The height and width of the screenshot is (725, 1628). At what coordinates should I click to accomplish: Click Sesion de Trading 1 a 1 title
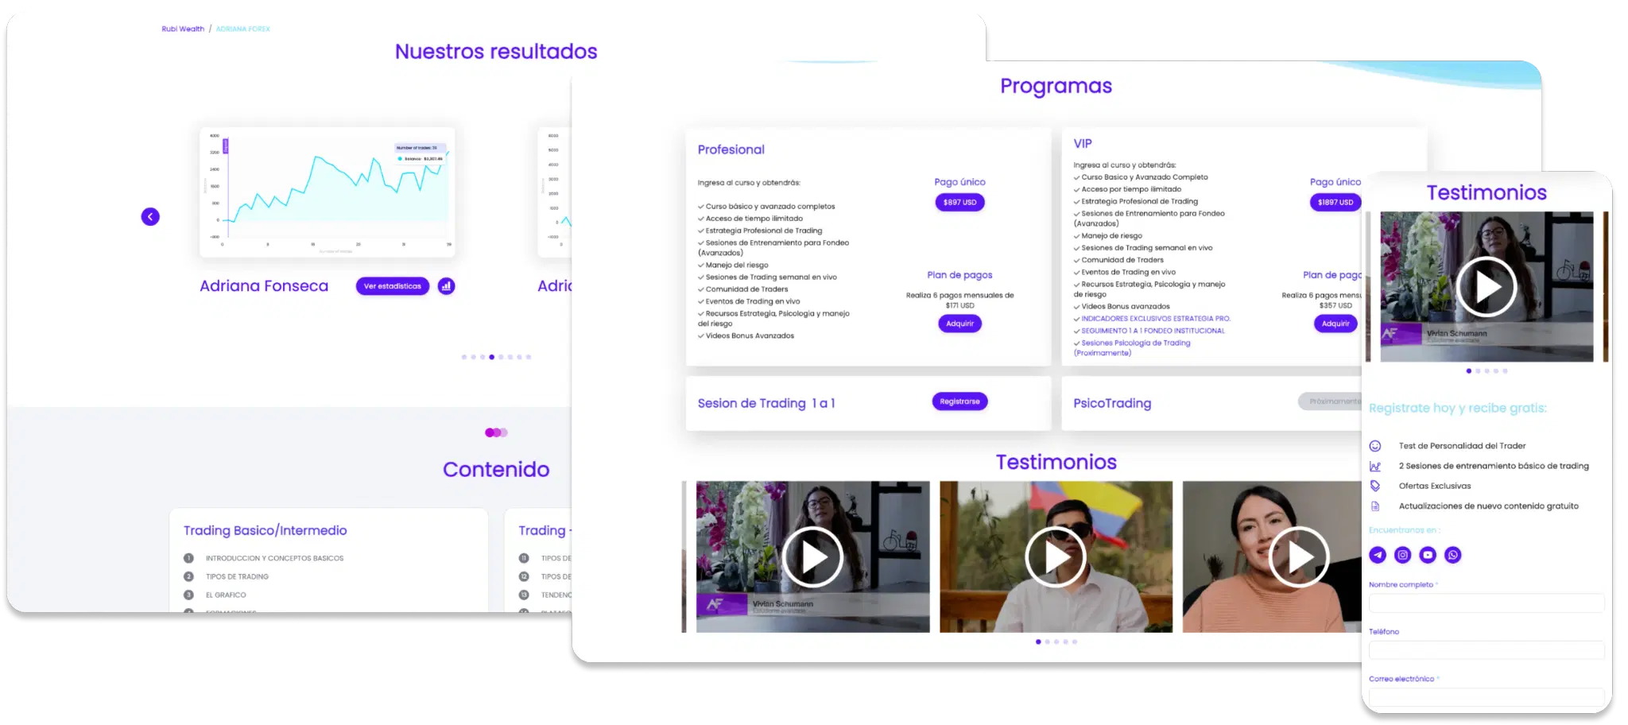(766, 404)
